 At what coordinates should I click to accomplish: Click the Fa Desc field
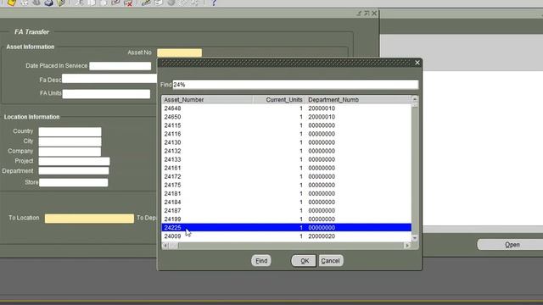click(109, 79)
